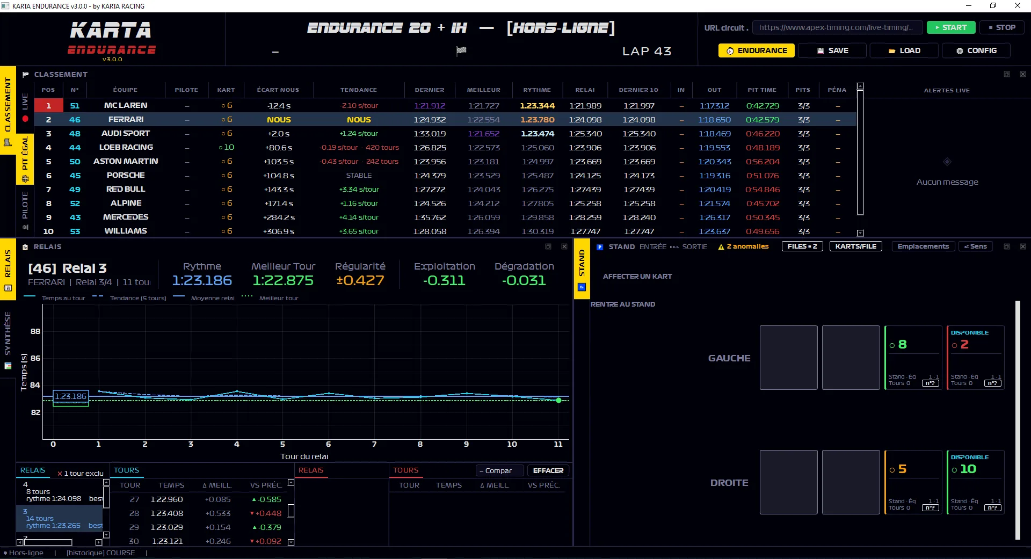Click the SAVE button
The width and height of the screenshot is (1031, 559).
832,50
